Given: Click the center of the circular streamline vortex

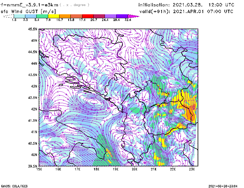Looking at the screenshot, I should coord(94,102).
